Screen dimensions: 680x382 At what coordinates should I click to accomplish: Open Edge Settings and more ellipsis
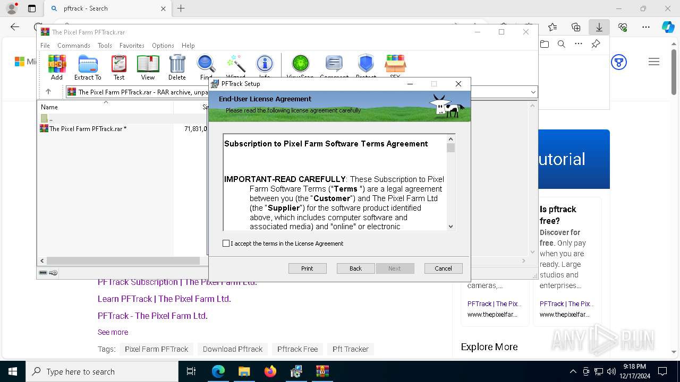[x=645, y=27]
